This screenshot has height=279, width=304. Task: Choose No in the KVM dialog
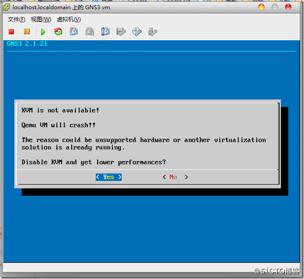click(175, 177)
